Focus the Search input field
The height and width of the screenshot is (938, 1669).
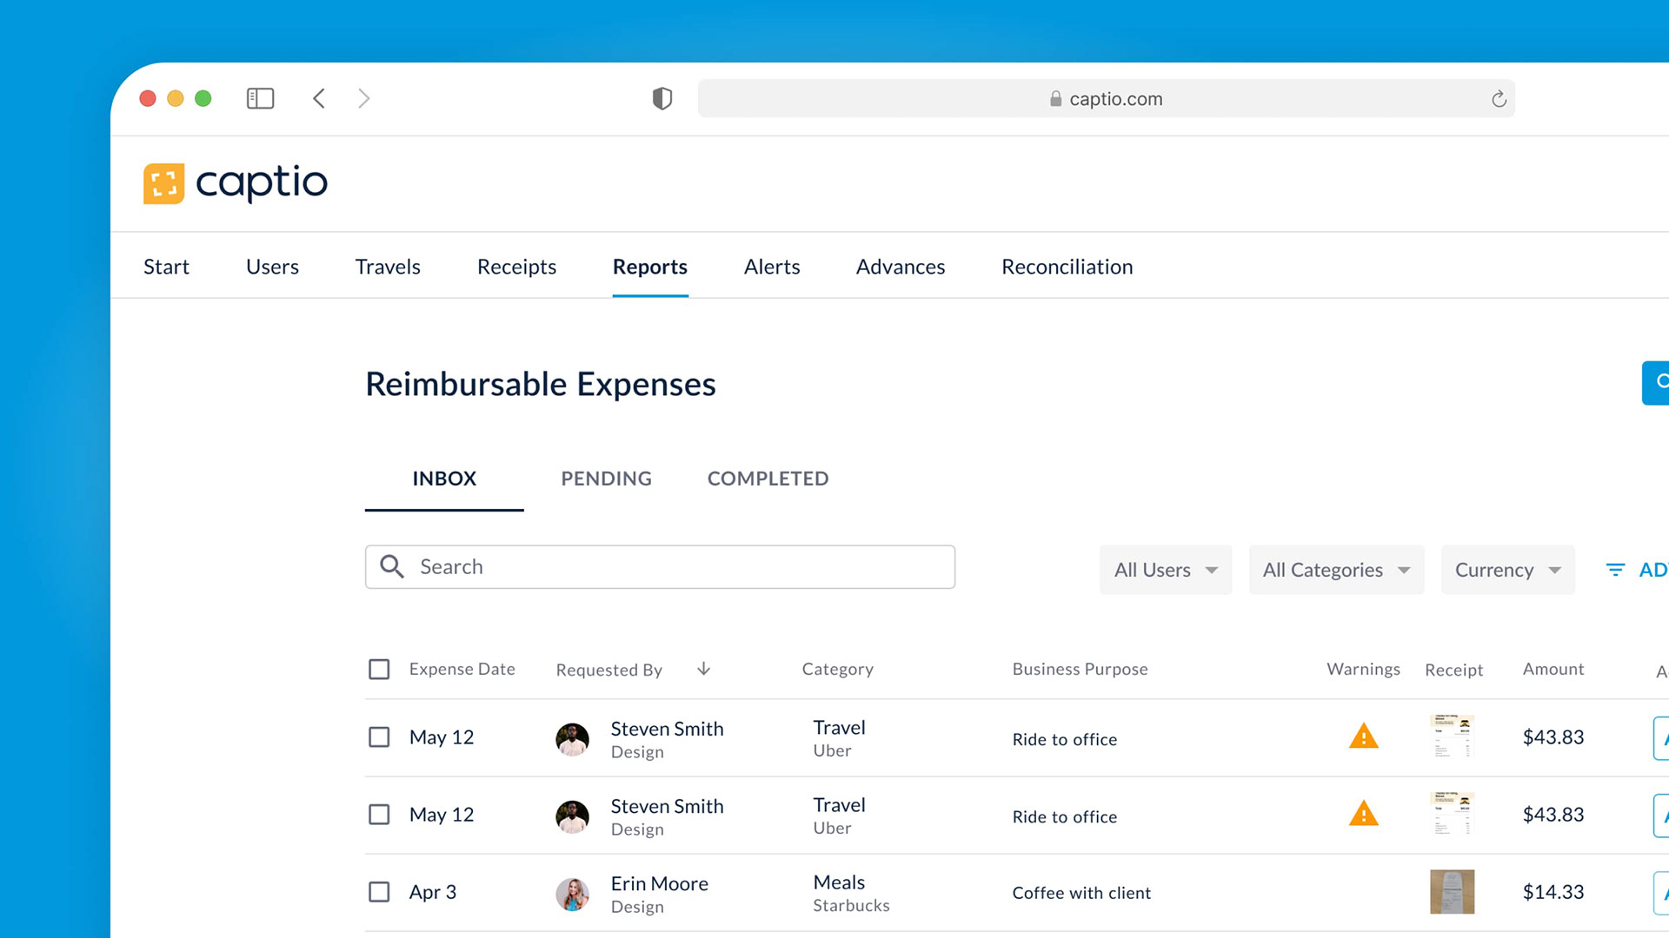click(x=660, y=566)
